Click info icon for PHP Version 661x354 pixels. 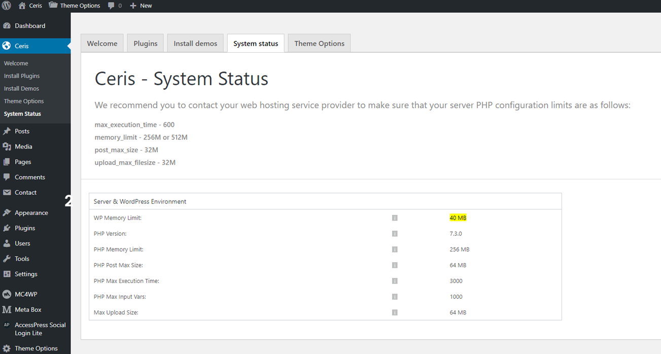pos(395,234)
